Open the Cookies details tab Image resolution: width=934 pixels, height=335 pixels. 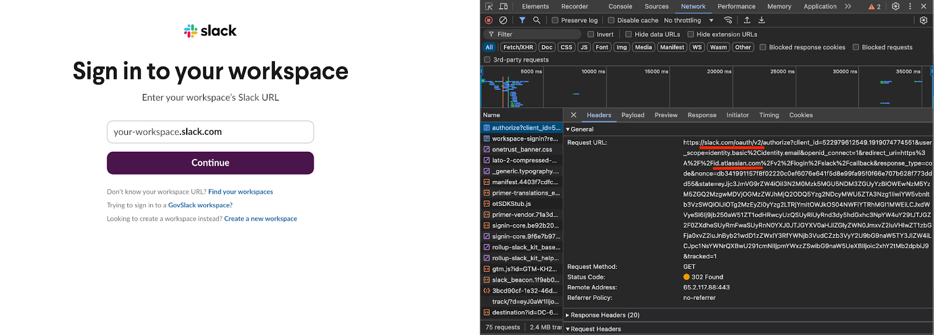tap(801, 115)
